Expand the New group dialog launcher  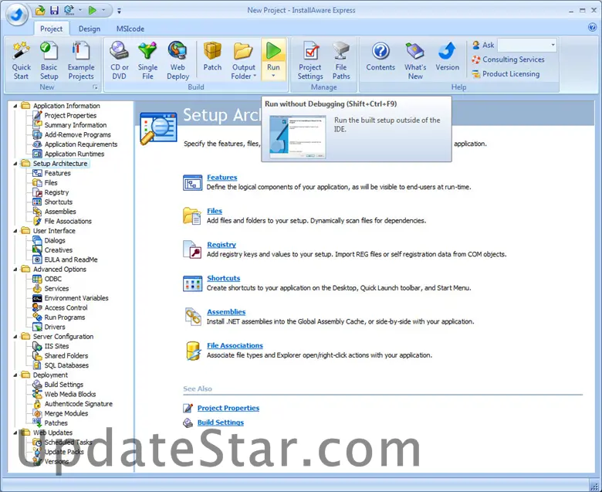click(95, 87)
